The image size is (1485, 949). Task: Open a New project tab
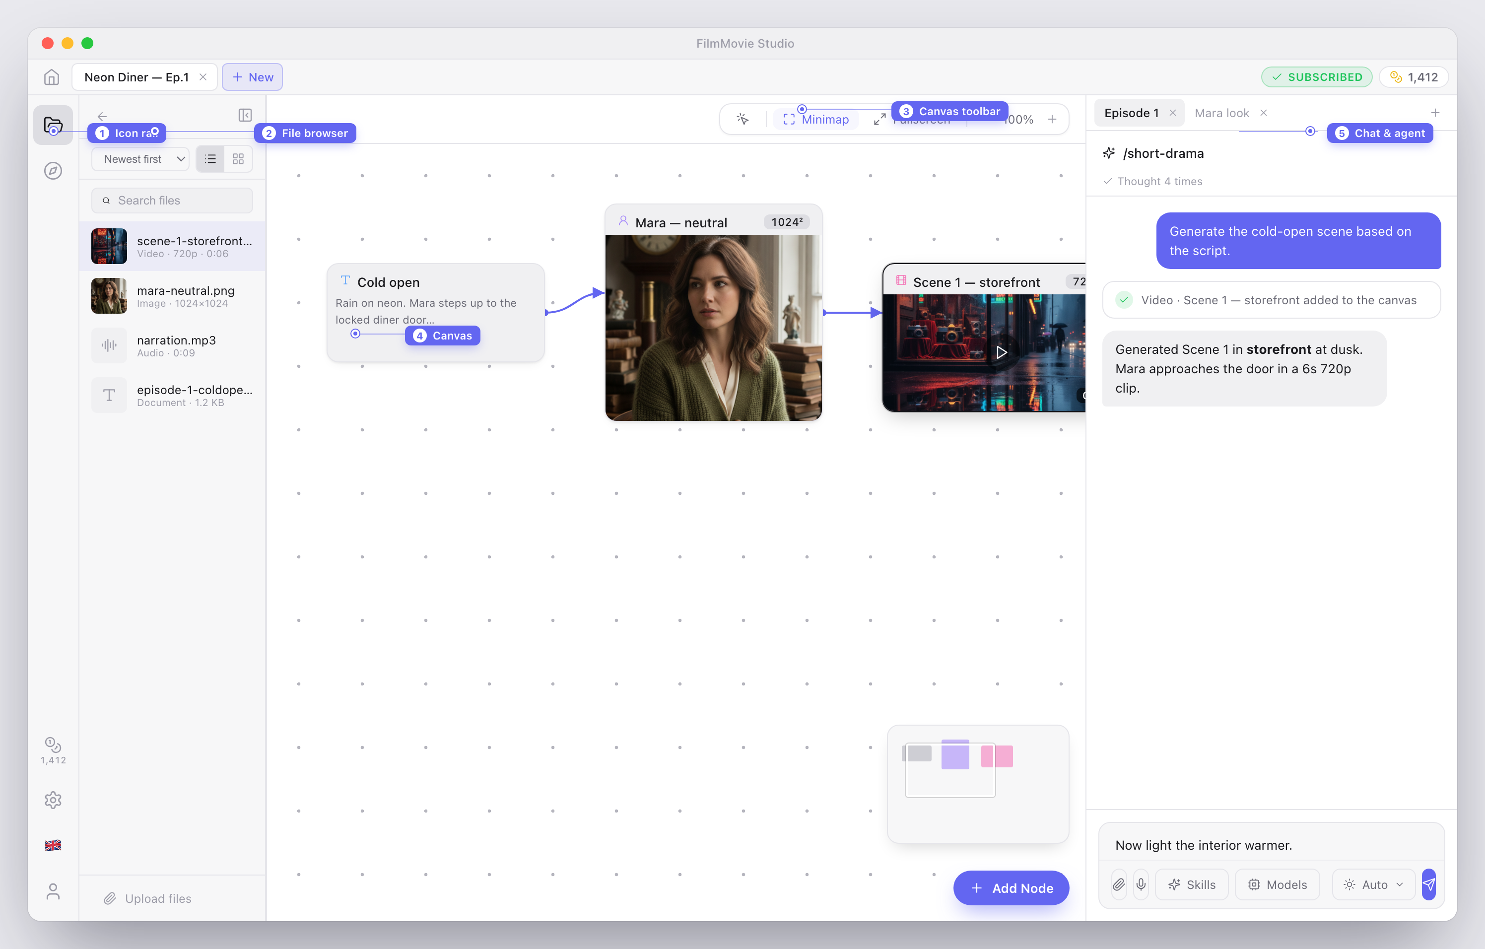[252, 77]
